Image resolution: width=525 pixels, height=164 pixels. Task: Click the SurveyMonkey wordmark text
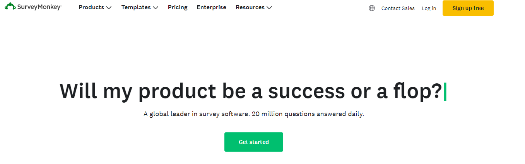(39, 7)
